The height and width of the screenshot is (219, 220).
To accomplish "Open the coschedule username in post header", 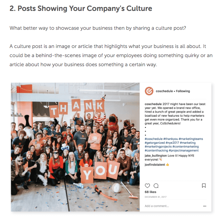I will tap(164, 91).
